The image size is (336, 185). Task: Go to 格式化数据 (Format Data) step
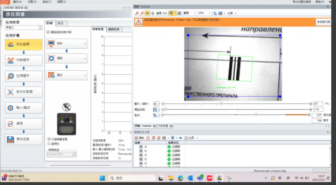coord(24,92)
